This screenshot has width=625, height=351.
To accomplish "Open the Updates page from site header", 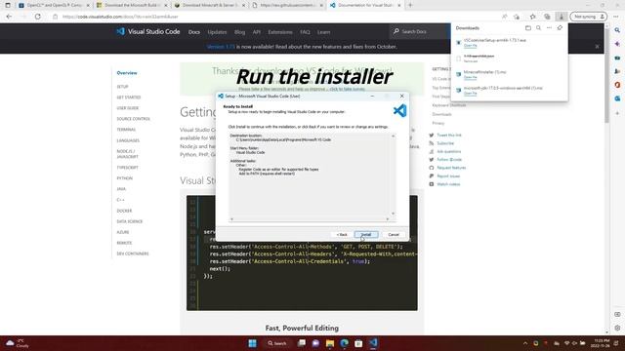I will [217, 32].
